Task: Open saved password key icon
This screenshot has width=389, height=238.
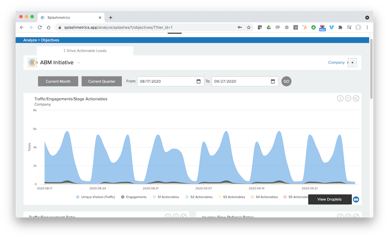Action: pyautogui.click(x=240, y=28)
